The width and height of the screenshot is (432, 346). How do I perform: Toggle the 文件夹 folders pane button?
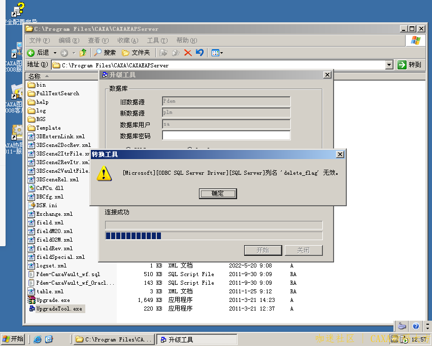(136, 53)
